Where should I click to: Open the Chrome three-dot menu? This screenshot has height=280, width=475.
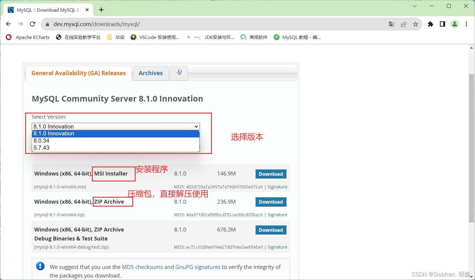pyautogui.click(x=466, y=24)
